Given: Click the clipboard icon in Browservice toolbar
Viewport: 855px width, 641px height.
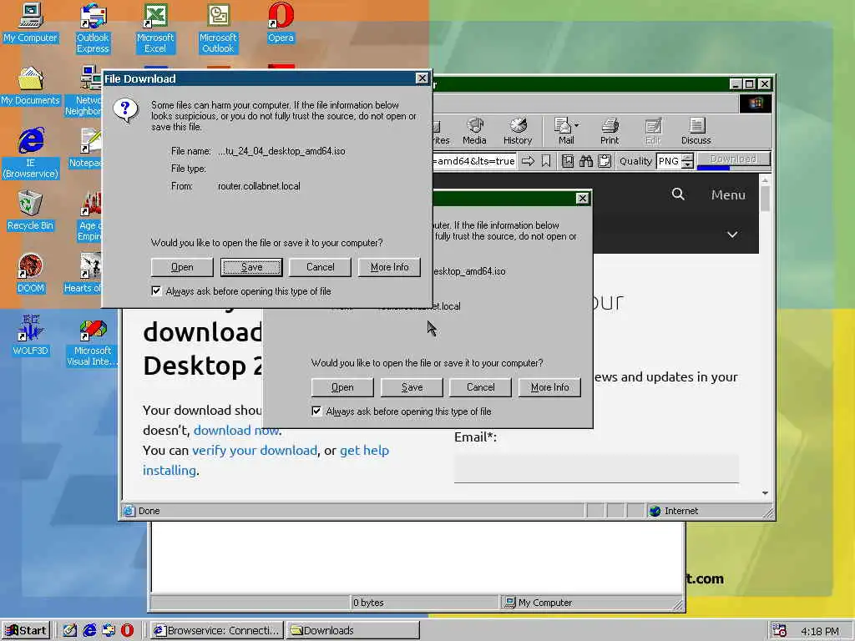Looking at the screenshot, I should (x=605, y=161).
